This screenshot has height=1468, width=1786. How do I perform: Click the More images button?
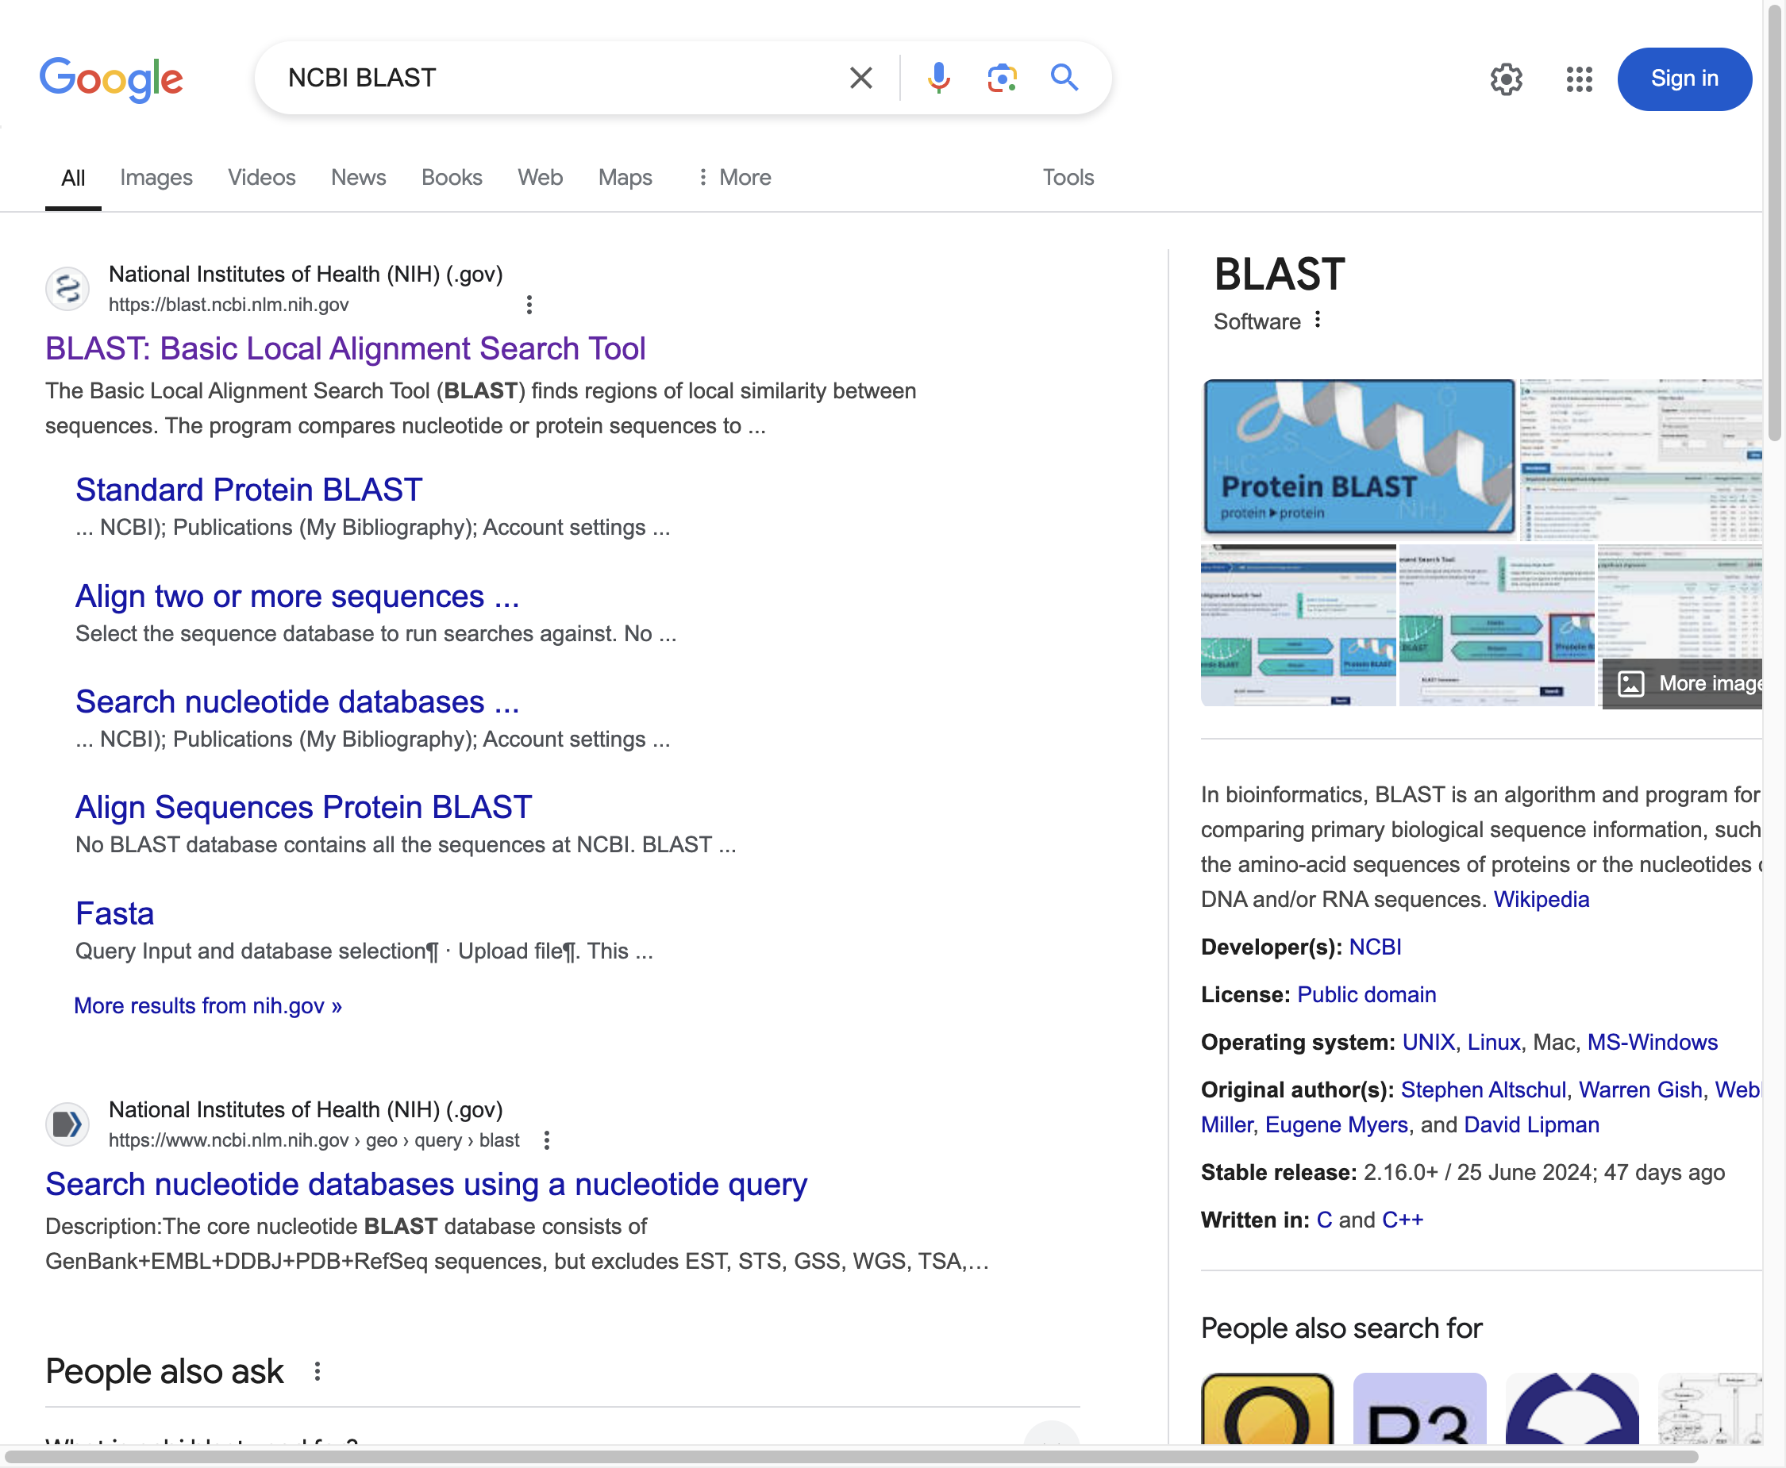(x=1683, y=683)
